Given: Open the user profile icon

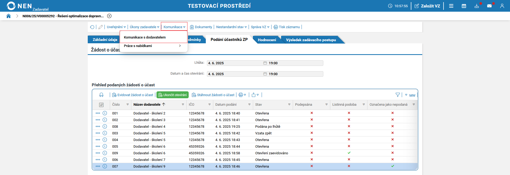Looking at the screenshot, I should 502,6.
